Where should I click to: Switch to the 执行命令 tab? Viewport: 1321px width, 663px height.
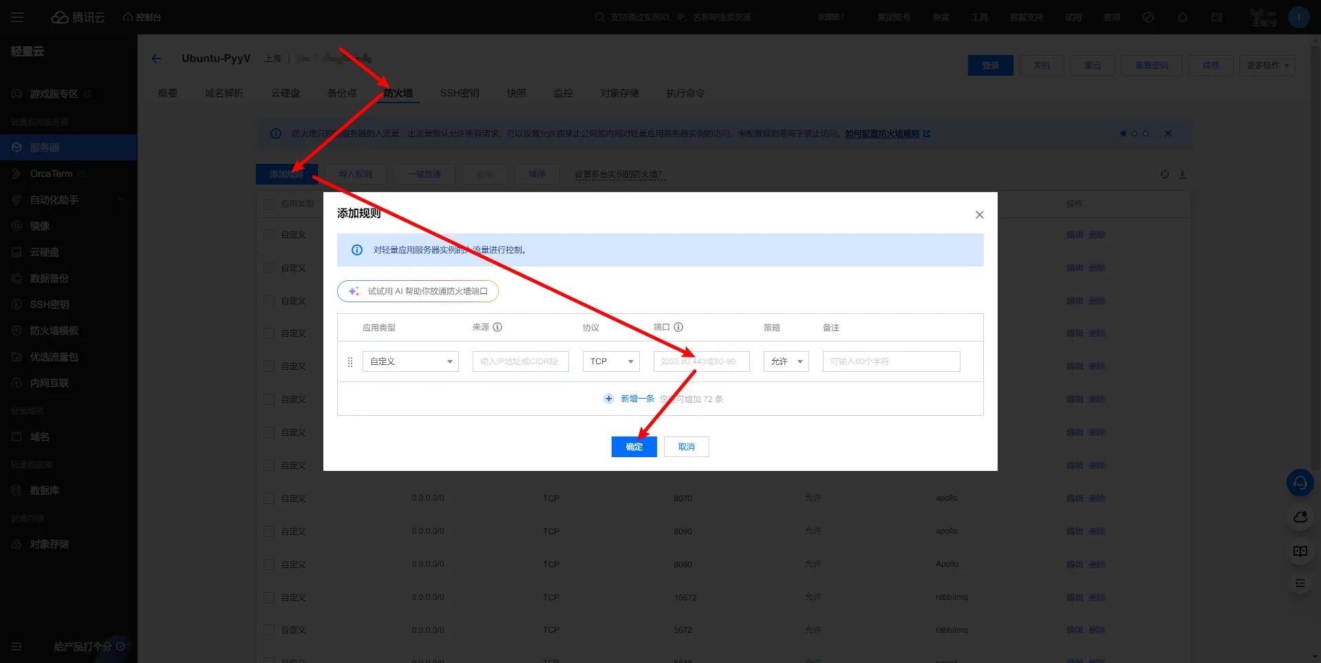click(685, 93)
